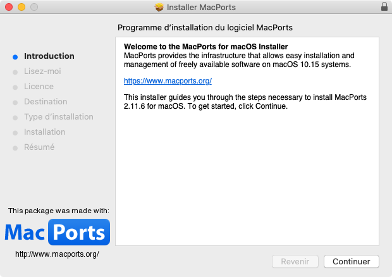This screenshot has height=277, width=392.
Task: Jump to the Type d'installation step
Action: click(58, 117)
